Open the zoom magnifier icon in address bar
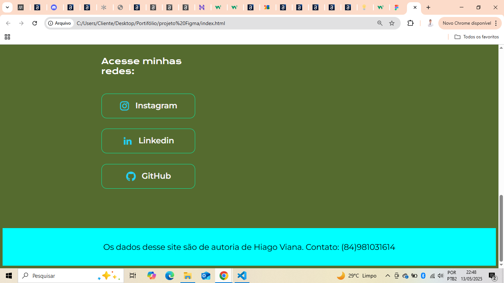Image resolution: width=504 pixels, height=283 pixels. [380, 23]
